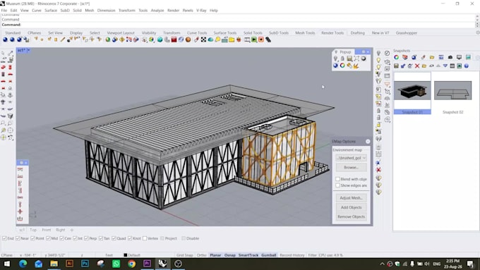Open Photoshop from the taskbar
480x270 pixels.
[x=85, y=263]
